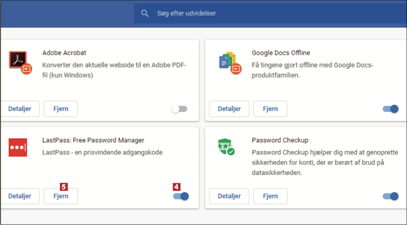Screen dimensions: 407x225
Task: Remove Adobe Acrobat with Fjern button
Action: pyautogui.click(x=61, y=109)
